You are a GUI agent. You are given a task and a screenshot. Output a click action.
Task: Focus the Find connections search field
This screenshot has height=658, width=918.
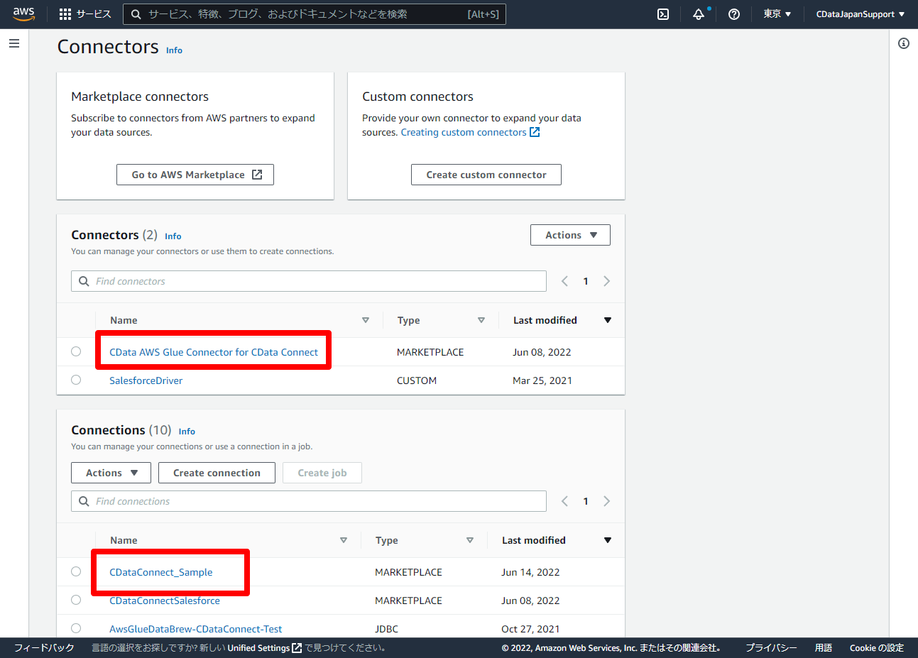tap(309, 501)
